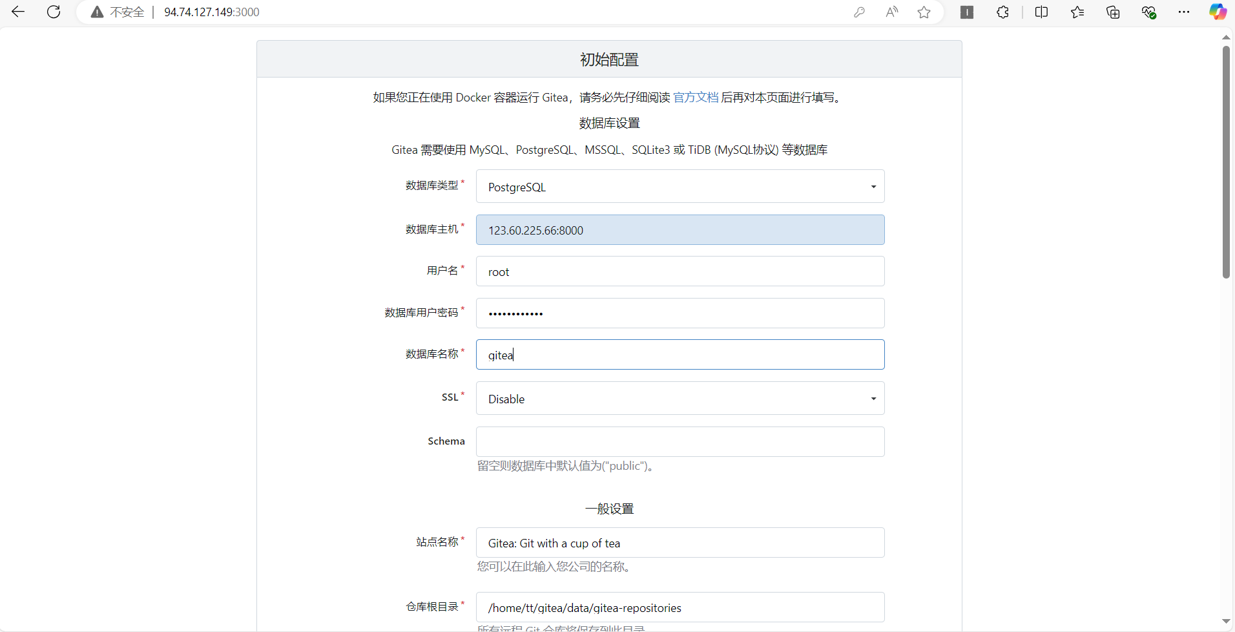Open saved passwords via the key icon
1235x632 pixels.
click(x=860, y=12)
